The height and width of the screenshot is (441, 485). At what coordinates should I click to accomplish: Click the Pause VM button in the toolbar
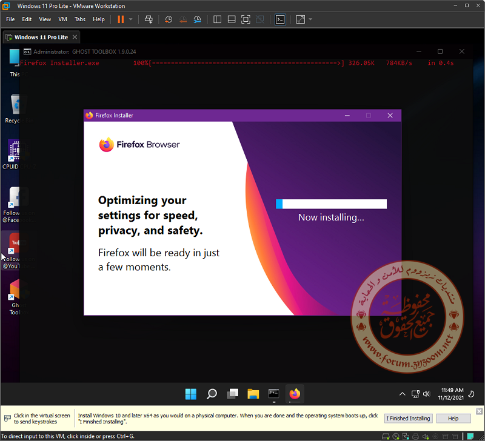pos(121,19)
